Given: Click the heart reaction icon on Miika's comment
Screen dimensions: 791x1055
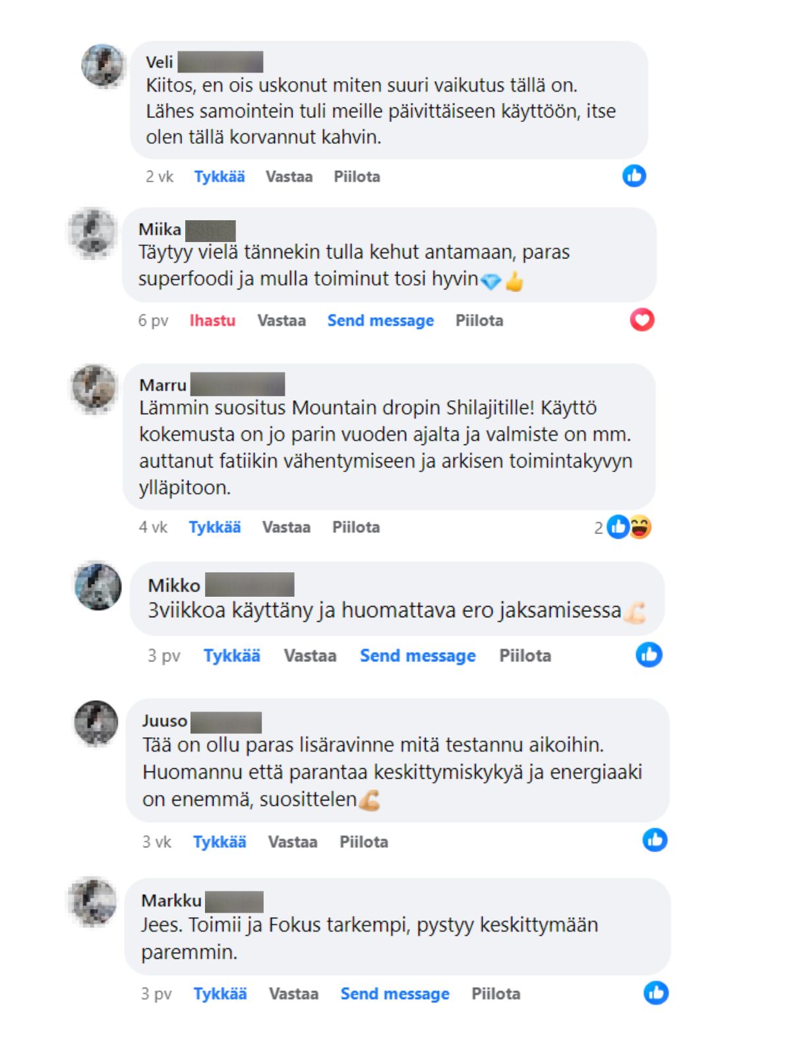Looking at the screenshot, I should pyautogui.click(x=642, y=320).
